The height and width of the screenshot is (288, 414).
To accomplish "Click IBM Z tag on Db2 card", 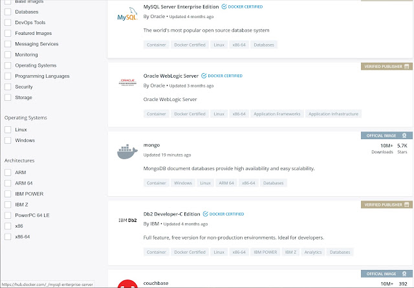I will pyautogui.click(x=290, y=252).
